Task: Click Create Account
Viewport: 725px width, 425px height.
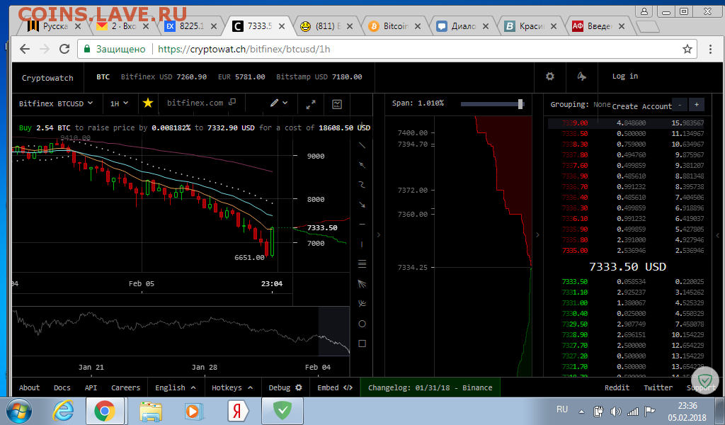Action: pyautogui.click(x=641, y=106)
